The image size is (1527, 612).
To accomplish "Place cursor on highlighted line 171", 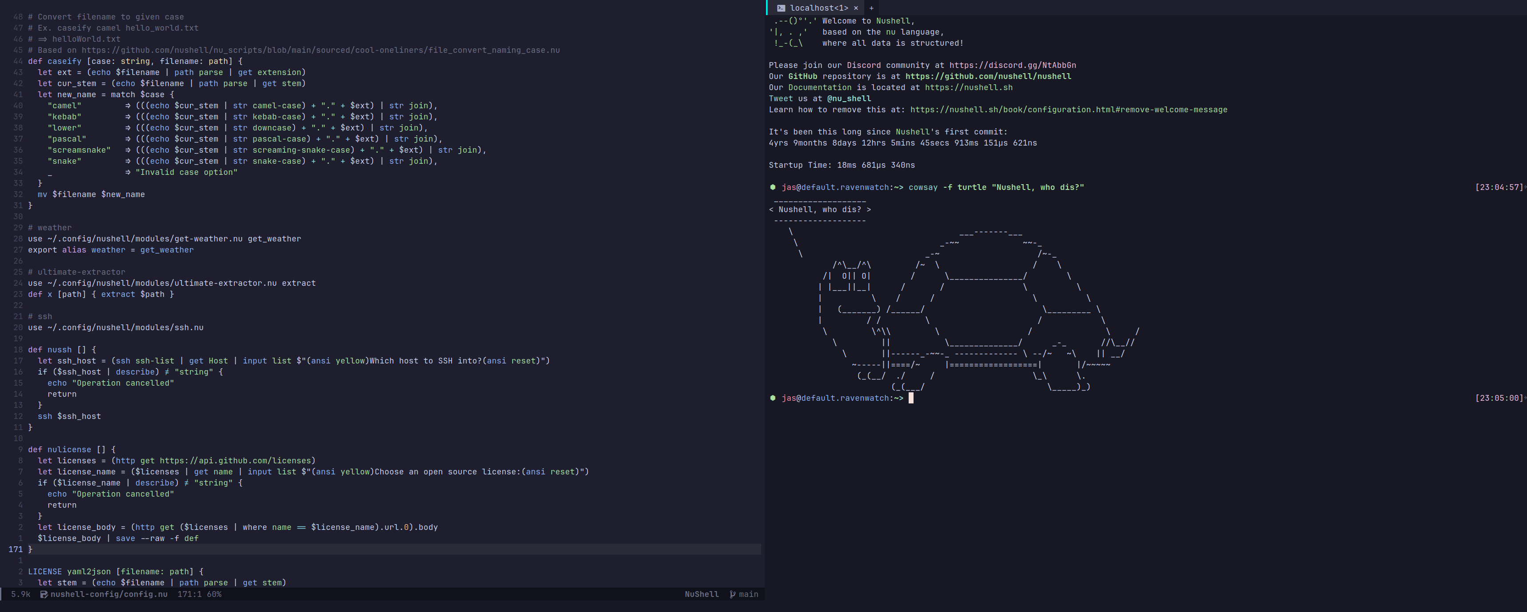I will point(356,549).
